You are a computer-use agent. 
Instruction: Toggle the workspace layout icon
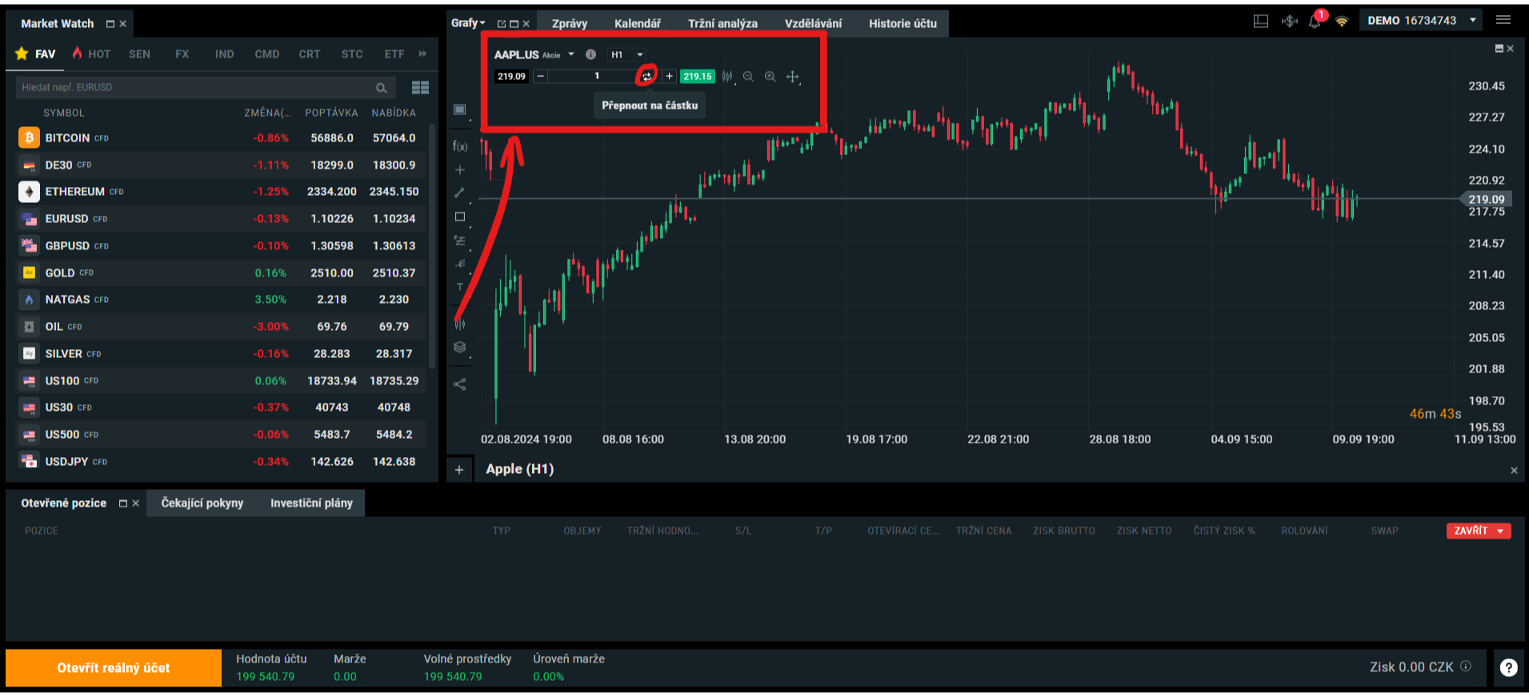click(1261, 22)
